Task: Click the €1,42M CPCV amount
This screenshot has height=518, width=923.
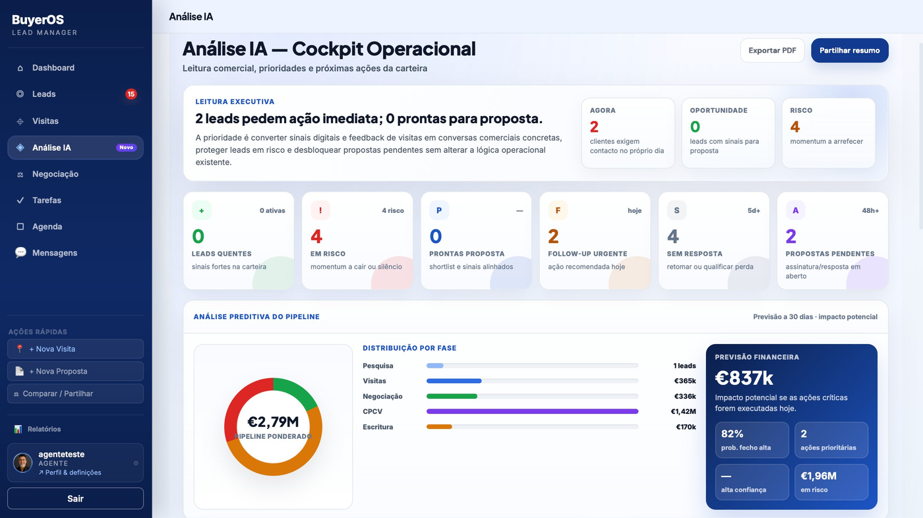Action: coord(683,412)
